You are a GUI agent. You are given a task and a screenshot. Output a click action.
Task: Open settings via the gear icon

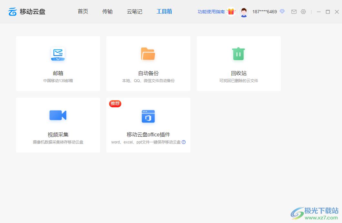point(303,12)
